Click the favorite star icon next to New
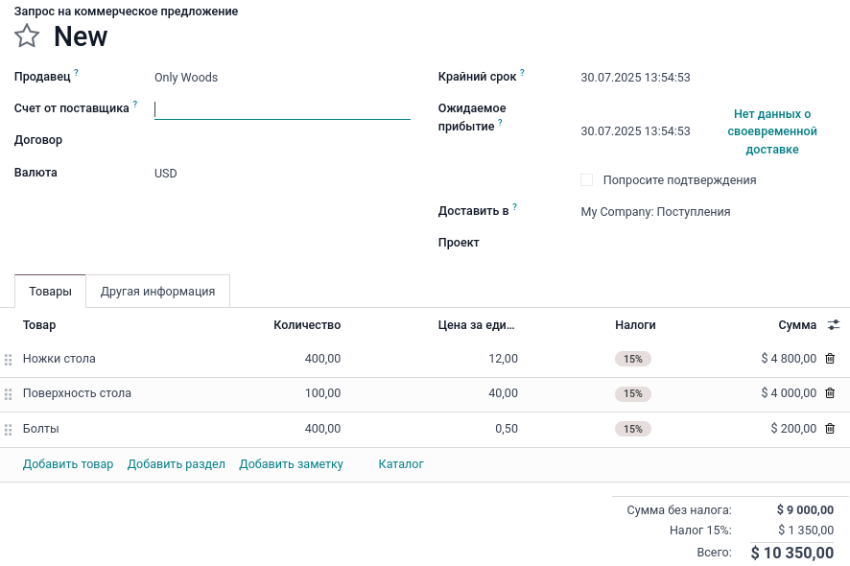 coord(27,36)
